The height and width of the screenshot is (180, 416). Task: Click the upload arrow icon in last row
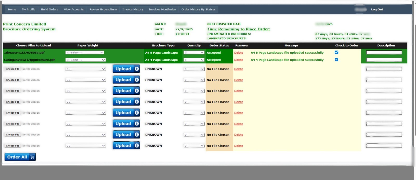[136, 146]
